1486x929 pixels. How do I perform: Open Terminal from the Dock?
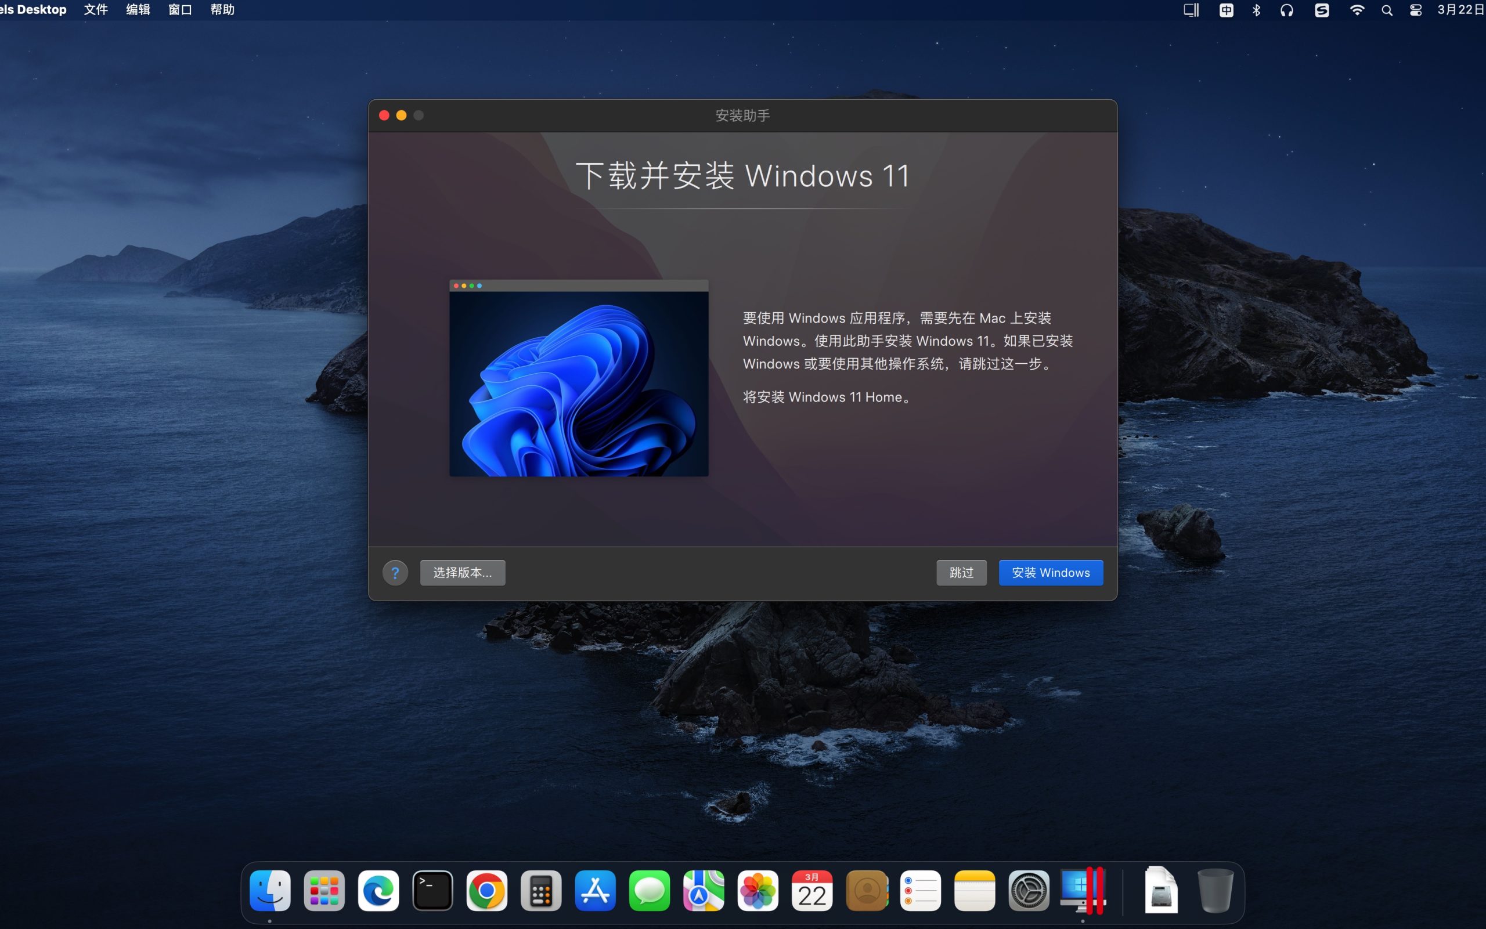(432, 890)
